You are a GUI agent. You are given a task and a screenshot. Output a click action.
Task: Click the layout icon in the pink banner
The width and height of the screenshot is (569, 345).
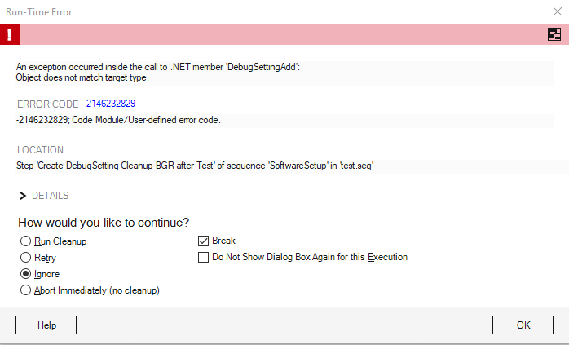(554, 34)
